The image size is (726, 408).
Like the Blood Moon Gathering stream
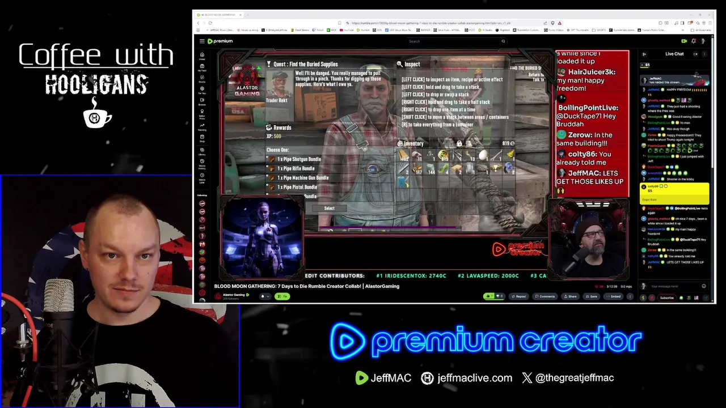tap(488, 296)
